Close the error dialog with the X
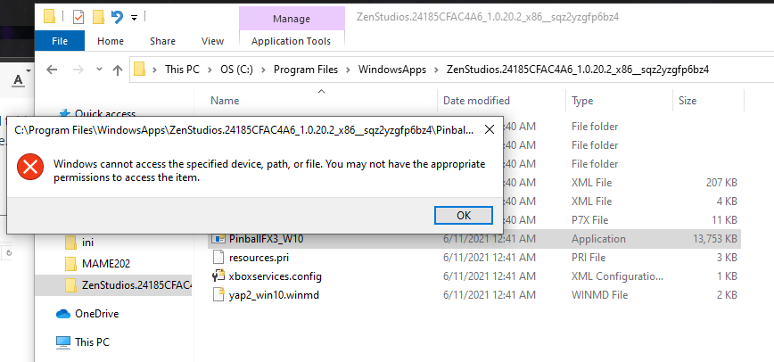The height and width of the screenshot is (362, 774). tap(490, 130)
